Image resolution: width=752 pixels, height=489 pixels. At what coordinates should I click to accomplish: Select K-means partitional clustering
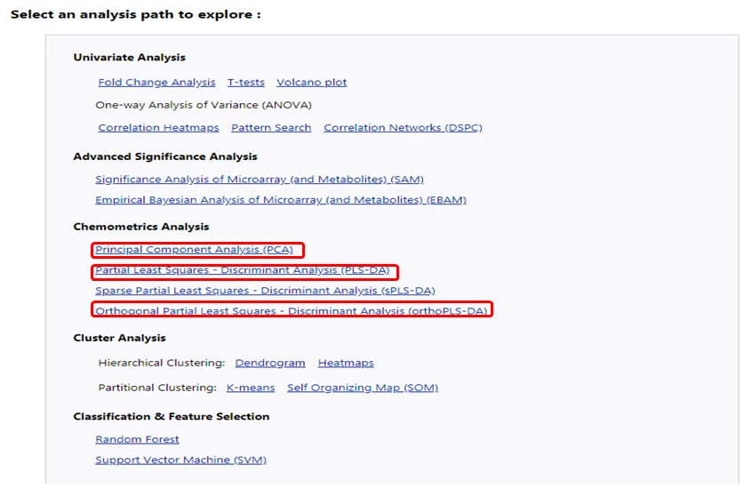click(x=251, y=388)
